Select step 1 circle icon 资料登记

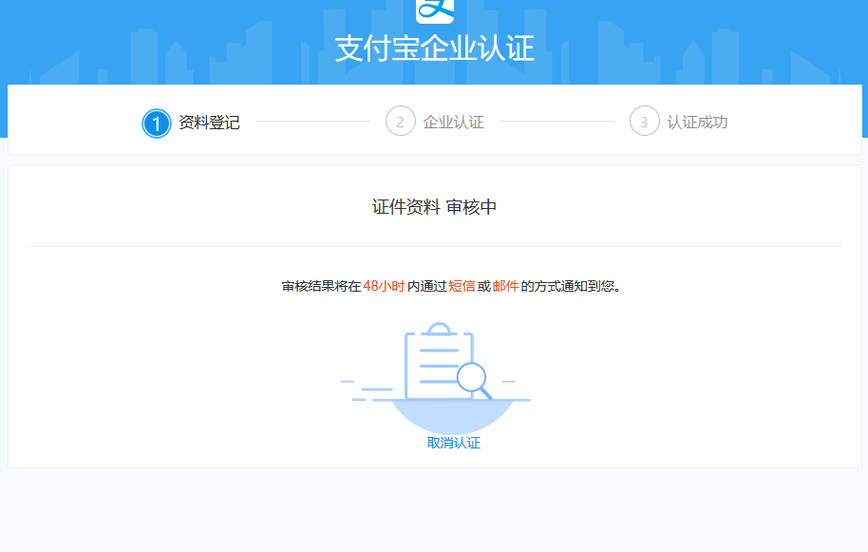[x=156, y=123]
